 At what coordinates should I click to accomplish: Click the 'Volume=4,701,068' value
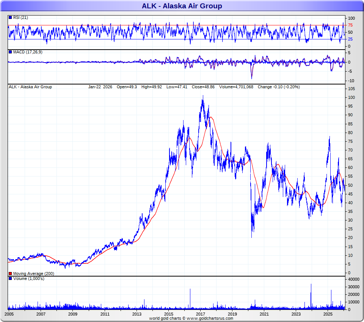click(236, 87)
